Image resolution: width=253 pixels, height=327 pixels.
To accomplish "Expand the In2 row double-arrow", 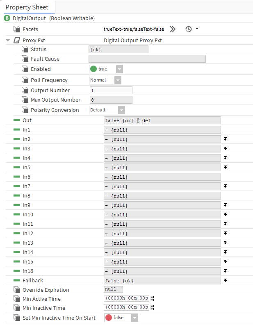I will (x=225, y=139).
